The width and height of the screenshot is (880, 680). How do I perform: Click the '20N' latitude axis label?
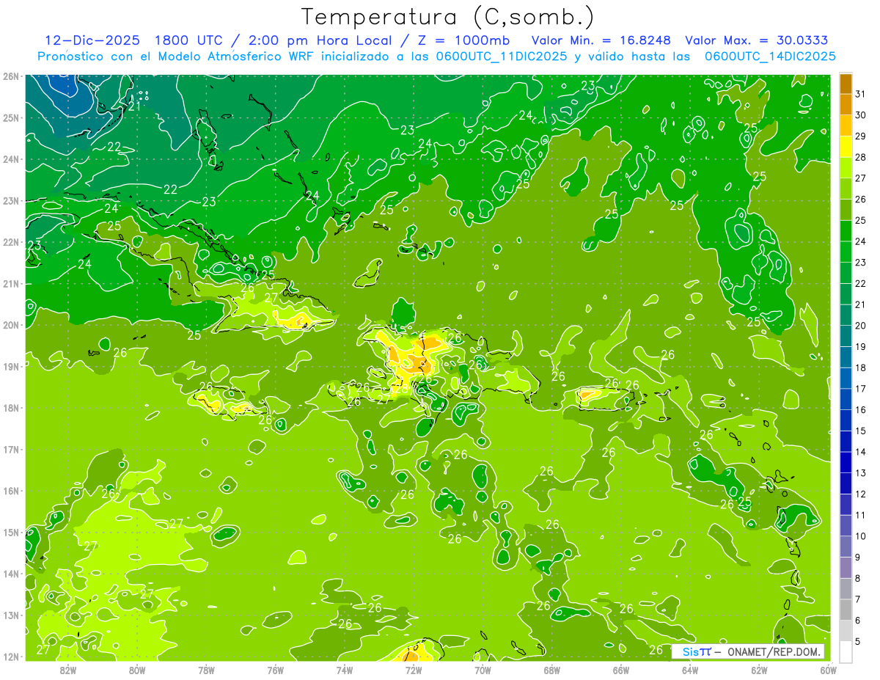(x=11, y=325)
